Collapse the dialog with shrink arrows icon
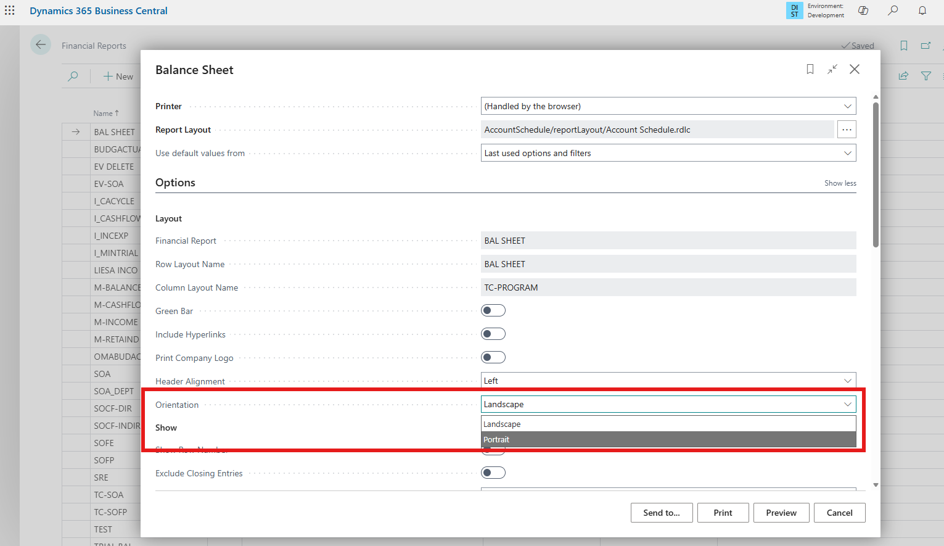Viewport: 944px width, 546px height. 832,69
